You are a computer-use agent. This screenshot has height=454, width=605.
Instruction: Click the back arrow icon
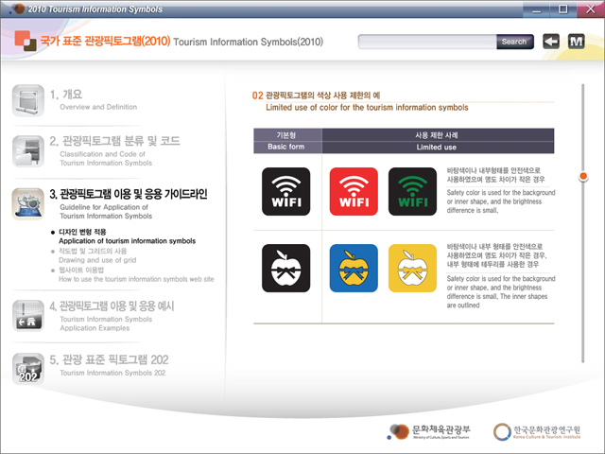click(x=551, y=42)
